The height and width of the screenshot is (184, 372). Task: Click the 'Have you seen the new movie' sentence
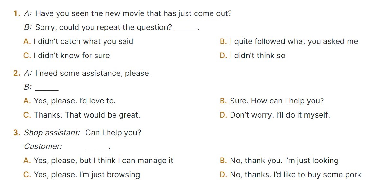[133, 13]
